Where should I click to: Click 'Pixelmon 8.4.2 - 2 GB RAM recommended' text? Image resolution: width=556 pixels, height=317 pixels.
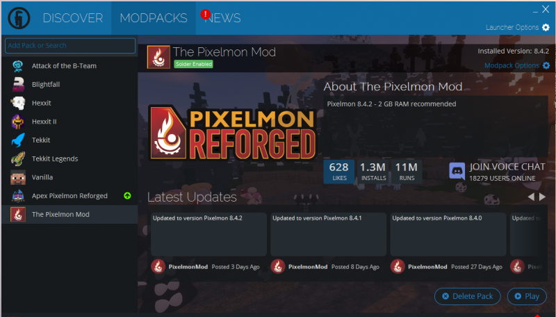coord(391,104)
